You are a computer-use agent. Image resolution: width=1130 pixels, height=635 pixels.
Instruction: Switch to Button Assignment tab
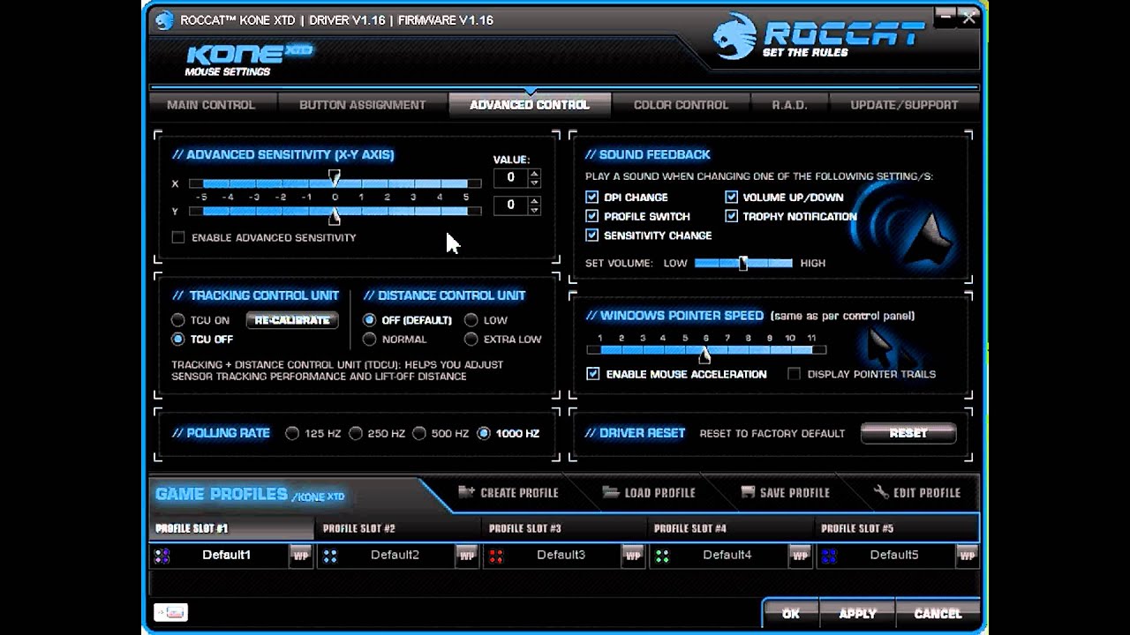point(362,105)
